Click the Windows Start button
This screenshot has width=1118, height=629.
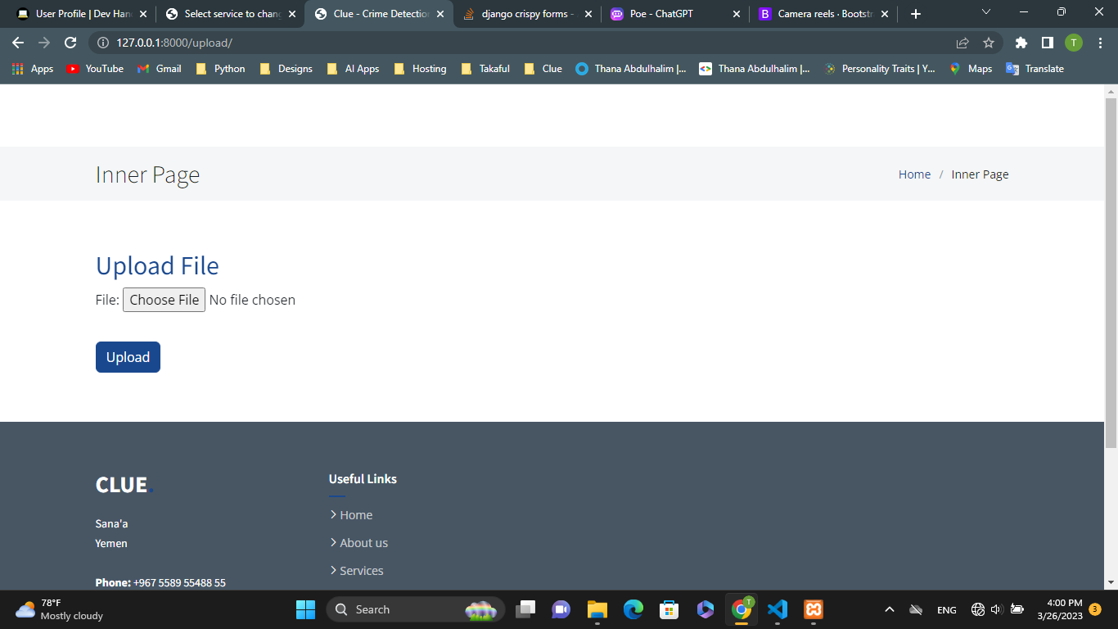pos(305,609)
